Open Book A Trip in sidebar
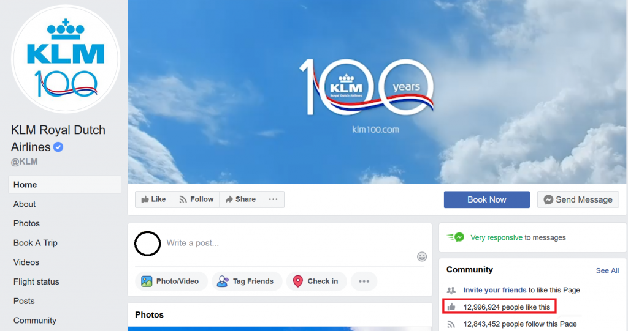This screenshot has height=331, width=628. 35,243
